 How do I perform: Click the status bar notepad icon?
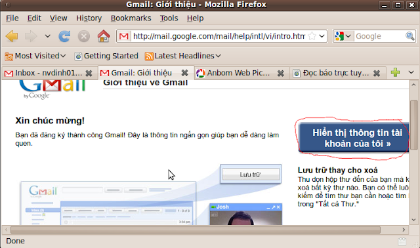tap(402, 241)
